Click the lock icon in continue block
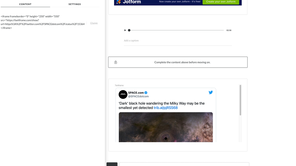Image resolution: width=296 pixels, height=166 pixels. click(116, 62)
